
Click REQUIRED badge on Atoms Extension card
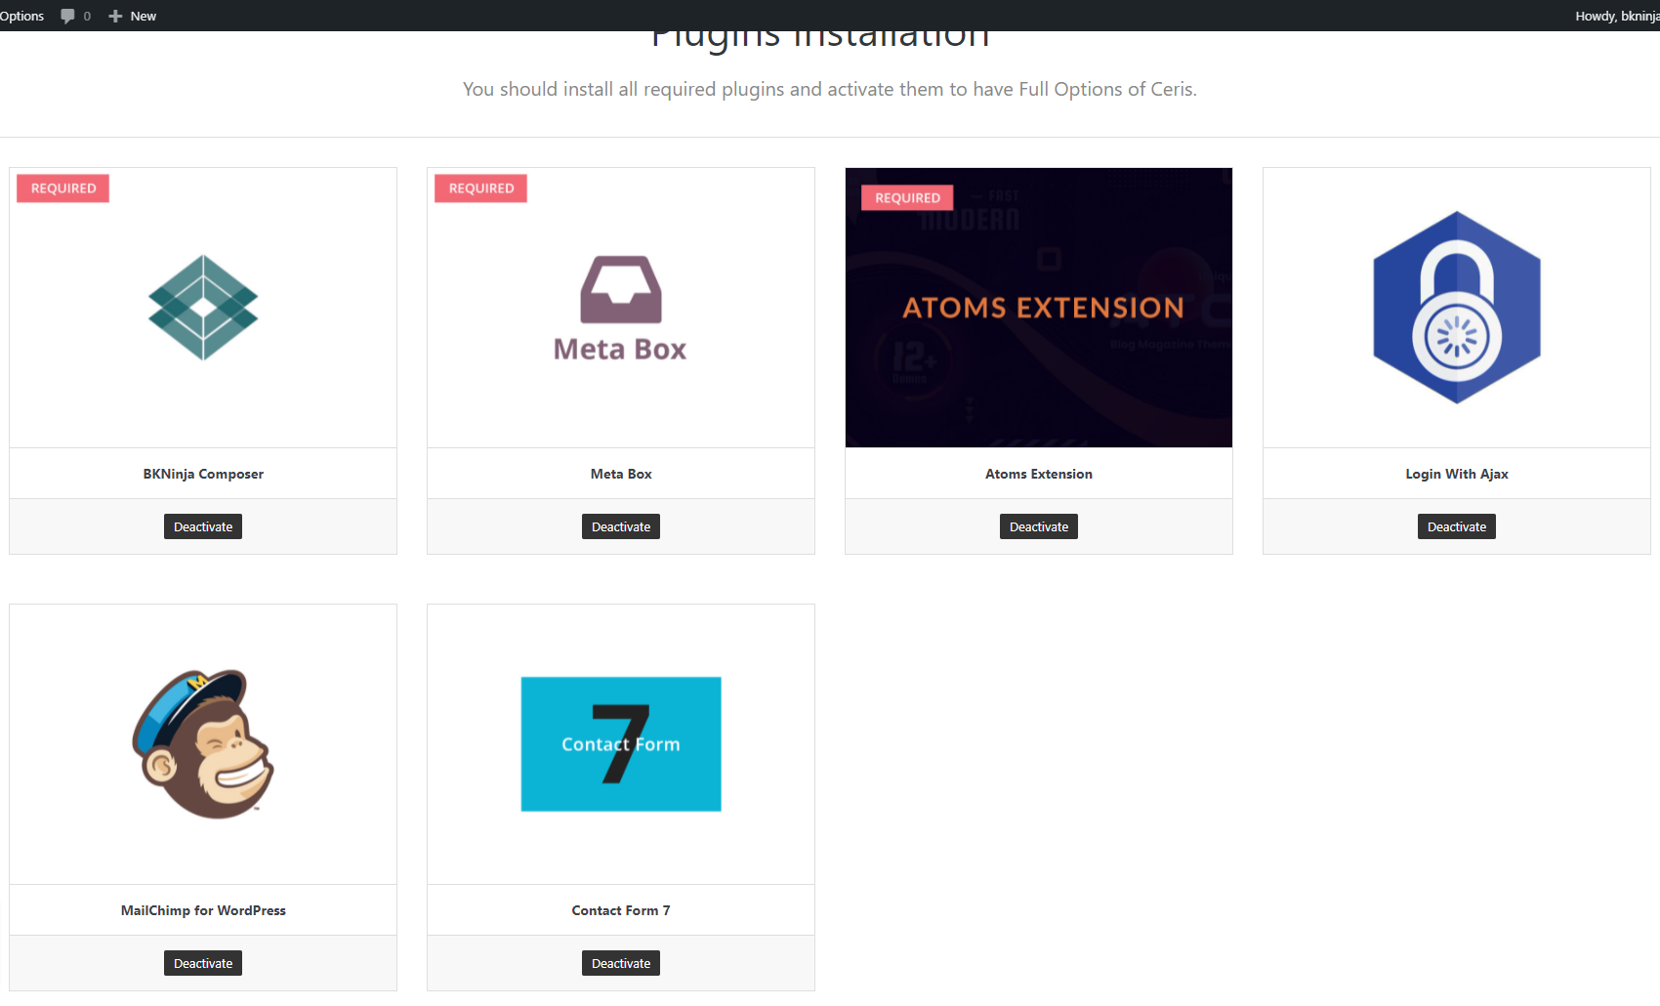click(x=907, y=197)
